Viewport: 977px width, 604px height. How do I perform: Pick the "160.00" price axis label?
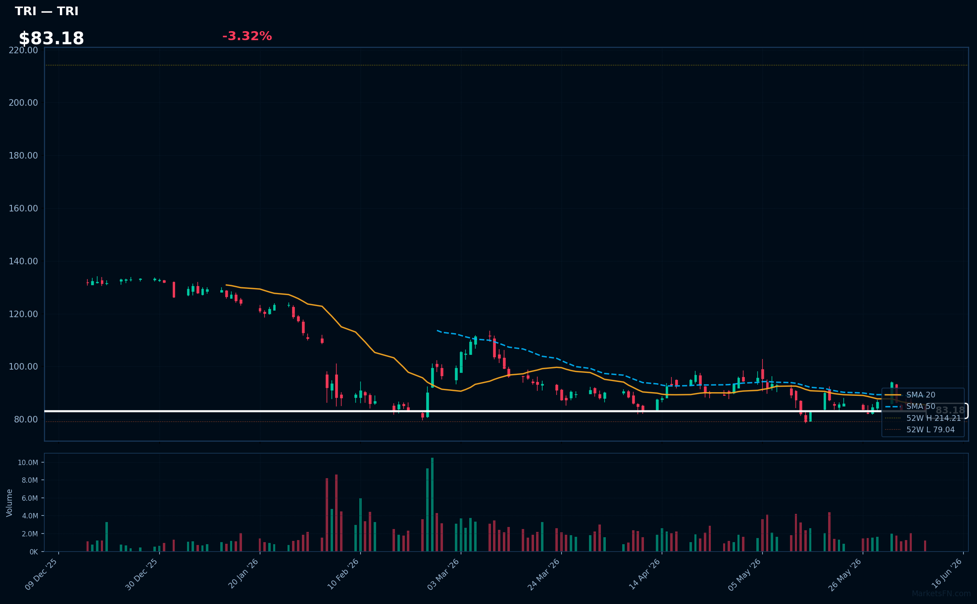point(23,209)
